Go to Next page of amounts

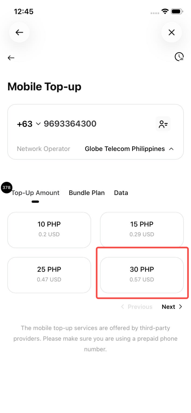[172, 307]
